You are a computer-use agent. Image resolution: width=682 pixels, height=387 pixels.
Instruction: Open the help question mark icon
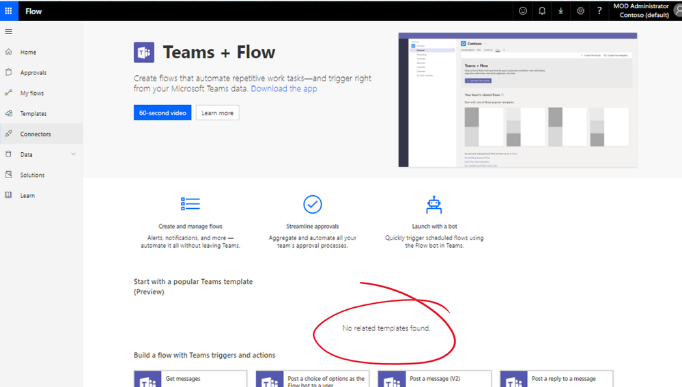click(599, 11)
